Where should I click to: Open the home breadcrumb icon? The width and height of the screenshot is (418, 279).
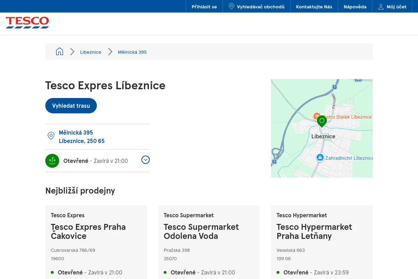pos(60,52)
